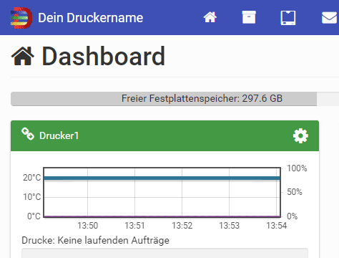Click the chain link icon beside Drucker1
This screenshot has width=339, height=258.
tap(28, 134)
